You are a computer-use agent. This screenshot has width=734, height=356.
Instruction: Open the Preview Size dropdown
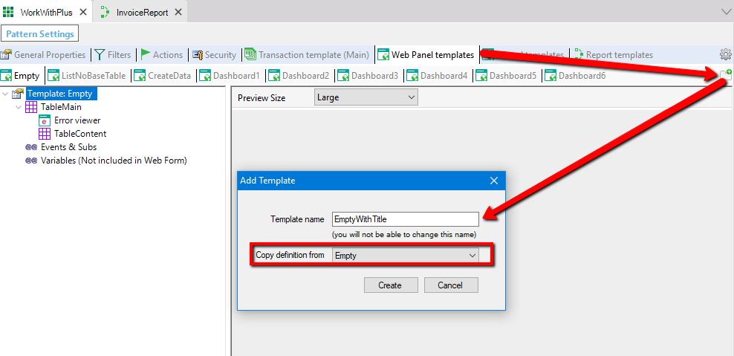(365, 97)
